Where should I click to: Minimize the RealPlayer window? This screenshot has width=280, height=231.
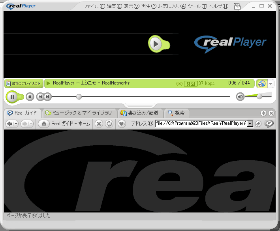[254, 7]
